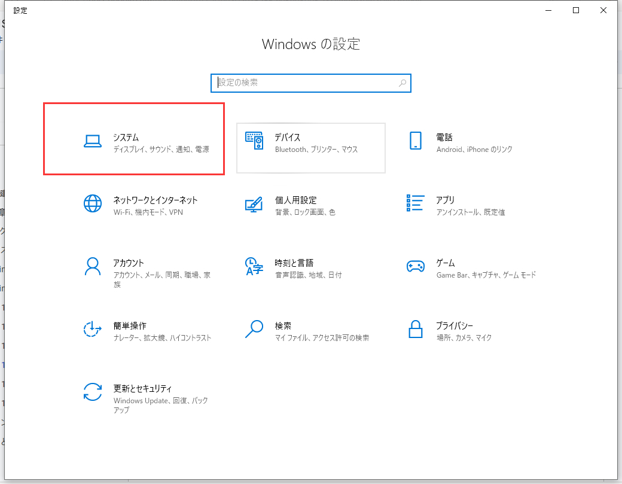
Task: Click the 検索 magnifying glass tile icon
Action: [254, 329]
